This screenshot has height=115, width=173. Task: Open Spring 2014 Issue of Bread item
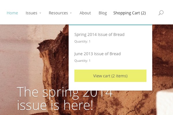point(99,34)
